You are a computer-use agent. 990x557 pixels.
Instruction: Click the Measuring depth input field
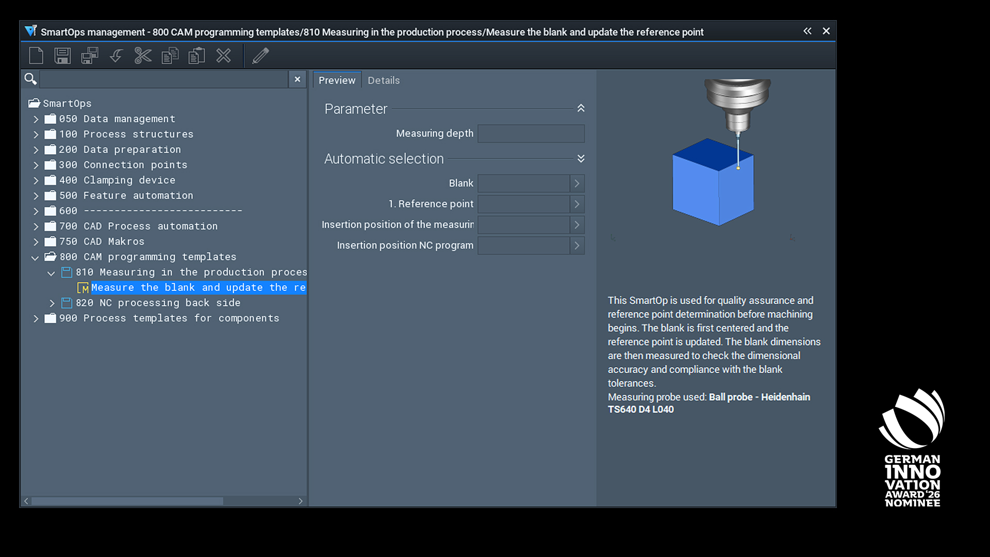pos(531,134)
